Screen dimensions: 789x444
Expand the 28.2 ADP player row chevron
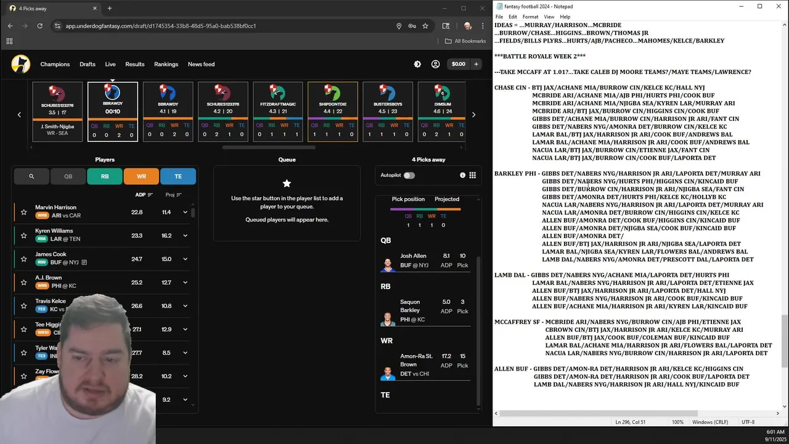(x=185, y=376)
